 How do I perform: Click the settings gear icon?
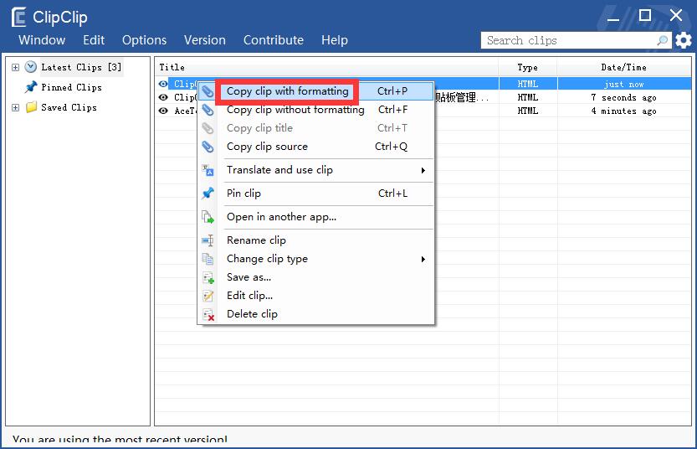pyautogui.click(x=684, y=40)
